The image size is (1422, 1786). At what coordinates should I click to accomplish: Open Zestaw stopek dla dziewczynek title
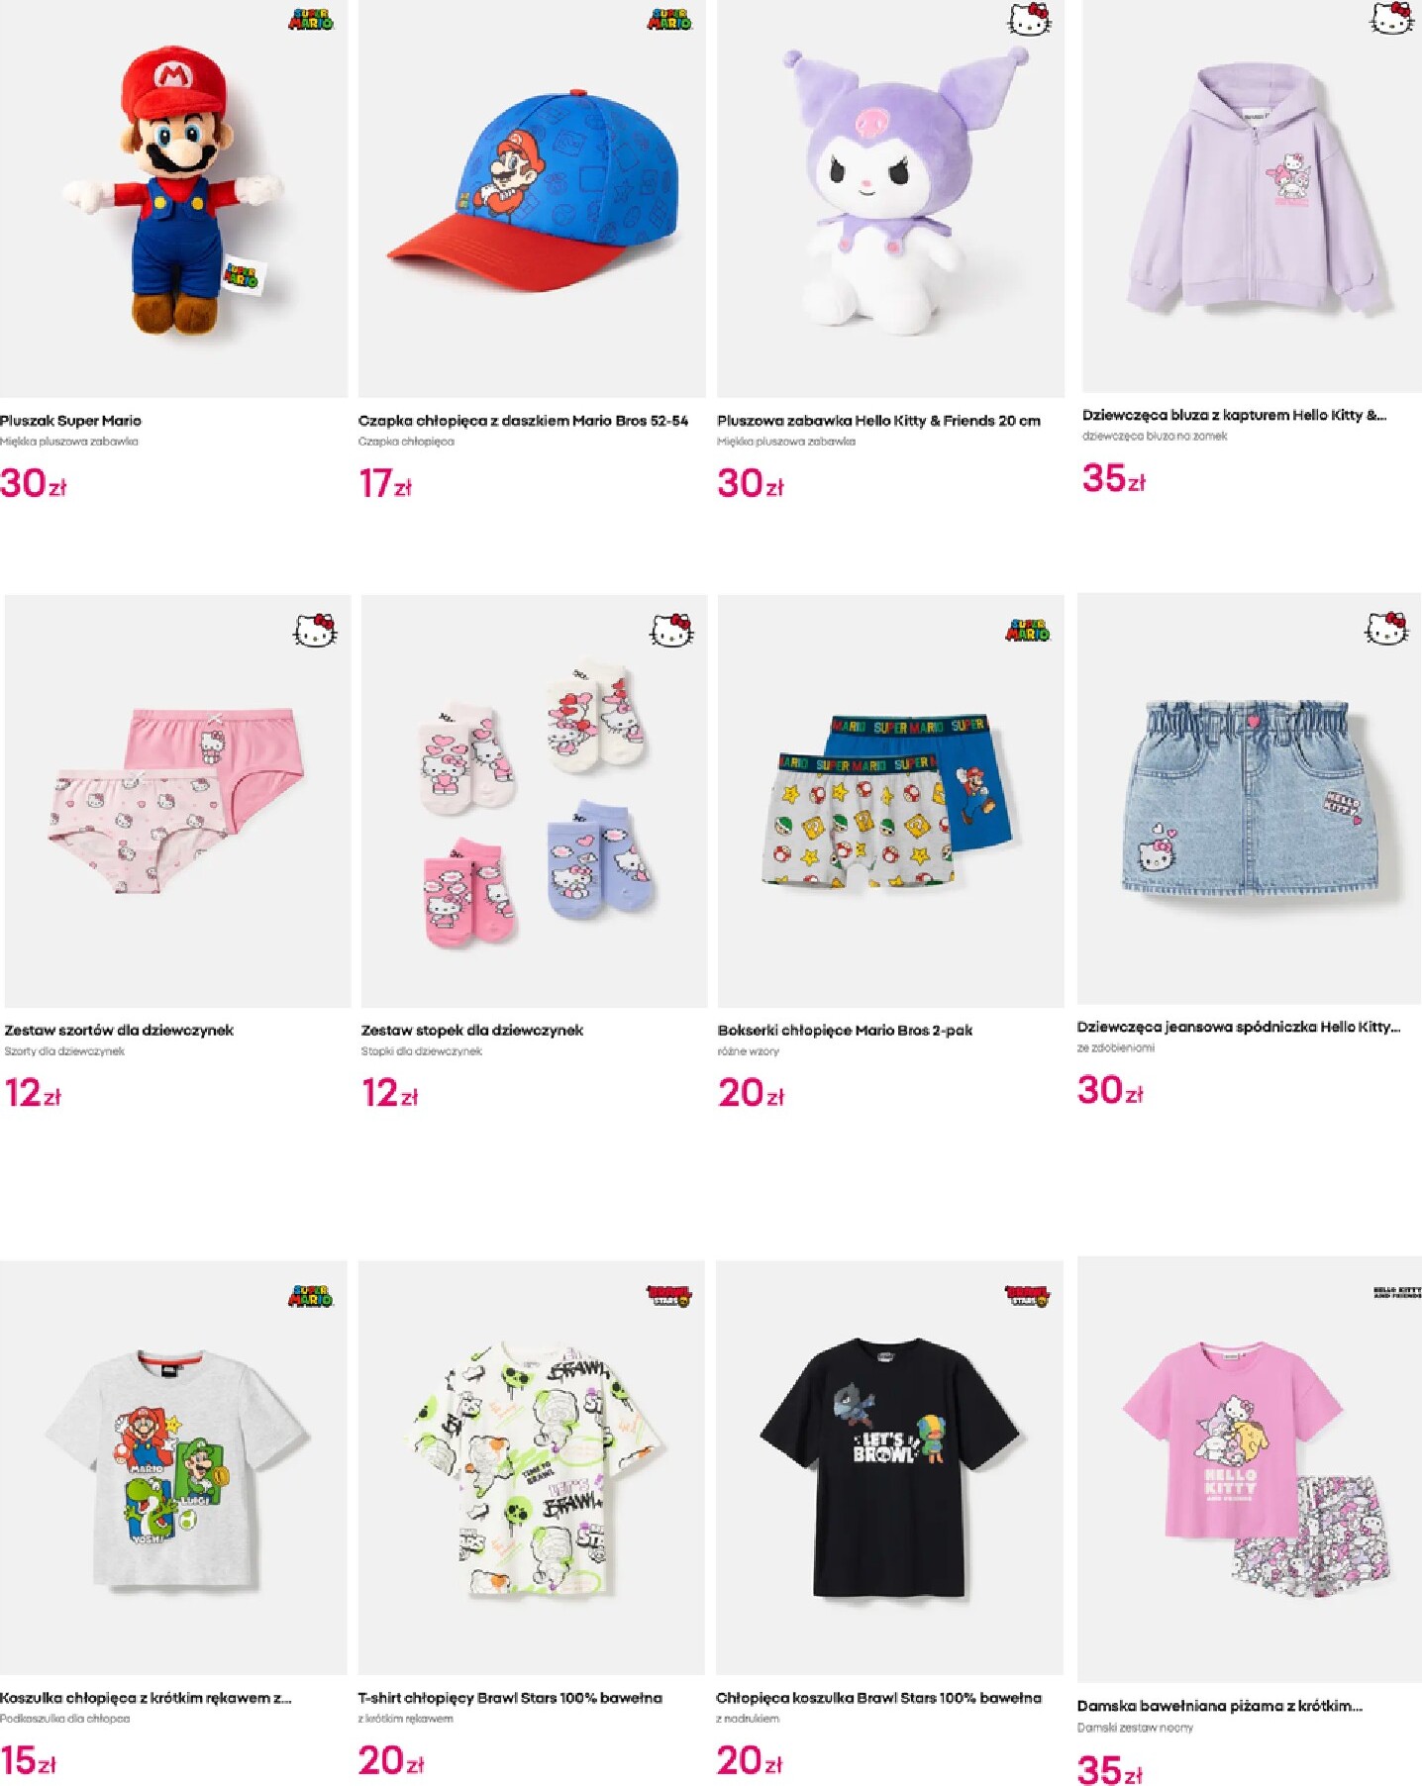472,1031
